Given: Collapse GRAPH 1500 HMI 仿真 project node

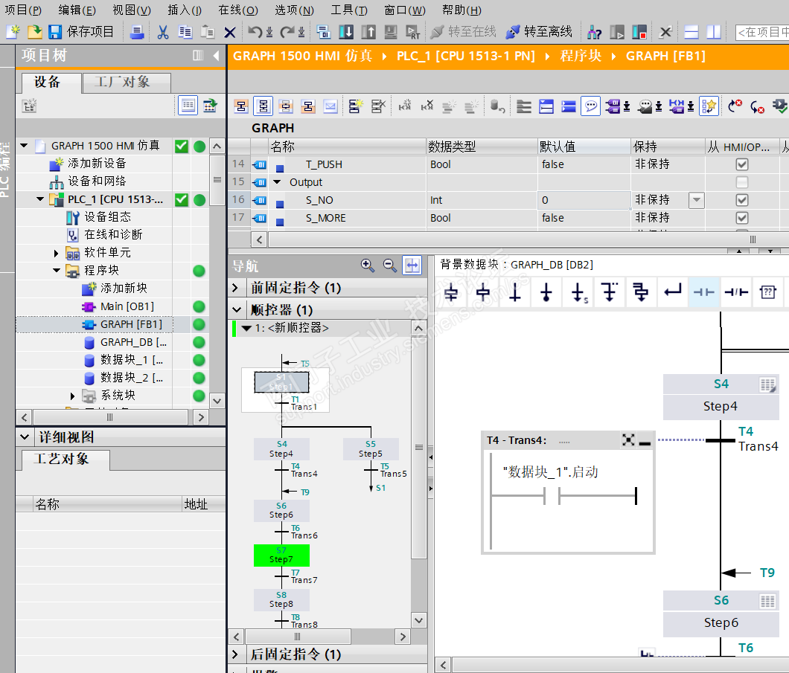Looking at the screenshot, I should (24, 146).
